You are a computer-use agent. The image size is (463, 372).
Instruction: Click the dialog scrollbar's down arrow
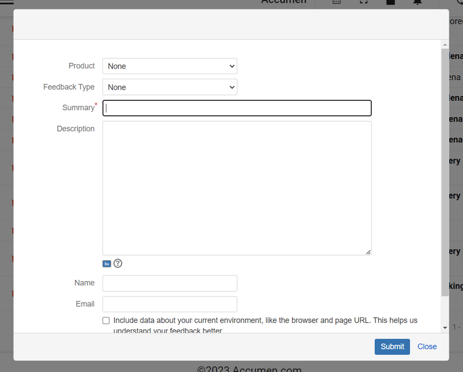coord(445,328)
